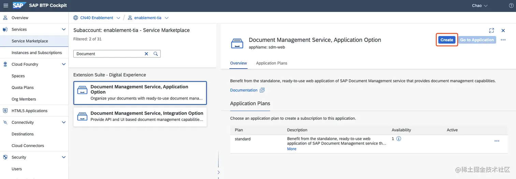Image resolution: width=516 pixels, height=179 pixels.
Task: Collapse the Services navigation group
Action: 63,29
